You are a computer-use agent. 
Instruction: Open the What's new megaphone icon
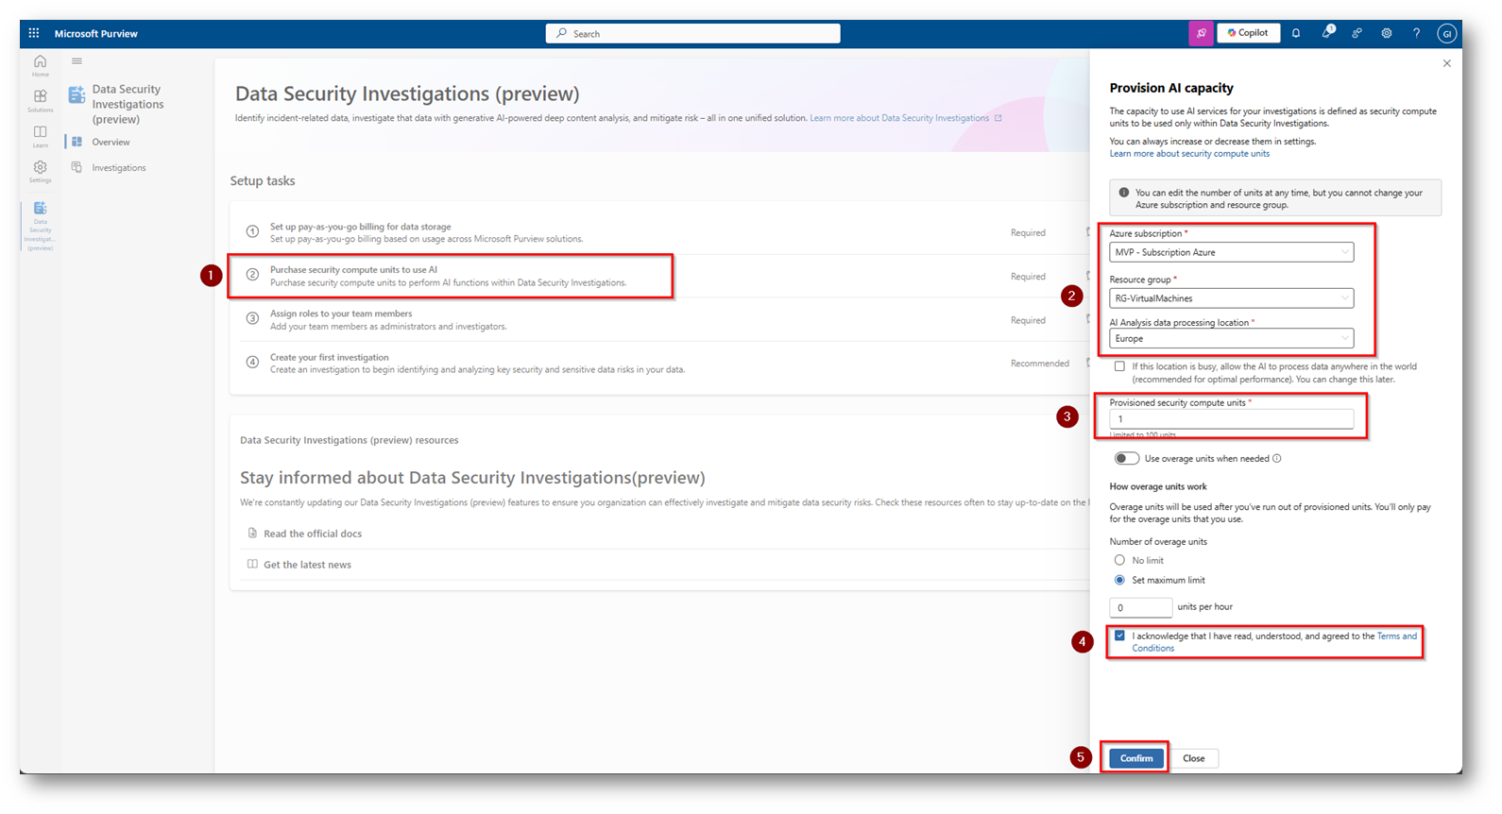[x=1327, y=33]
